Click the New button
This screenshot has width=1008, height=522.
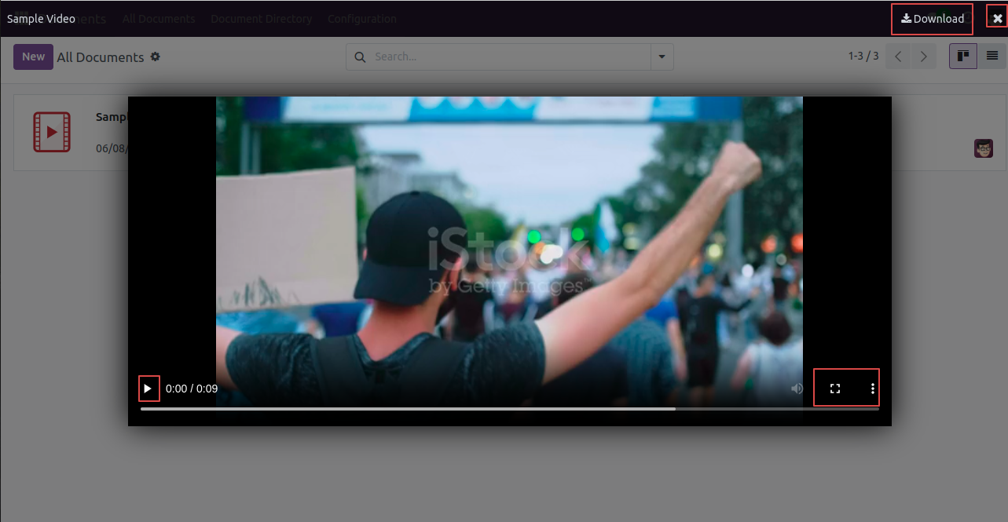point(33,57)
